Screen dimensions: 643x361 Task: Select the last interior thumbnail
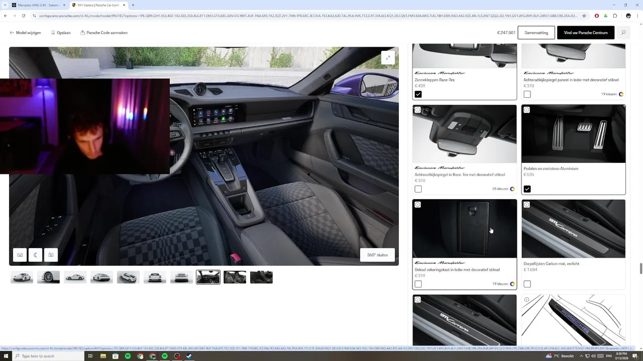tap(261, 277)
